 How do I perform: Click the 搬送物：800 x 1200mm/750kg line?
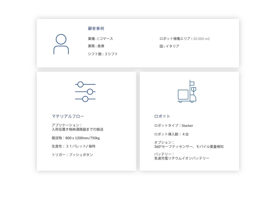tap(76, 138)
